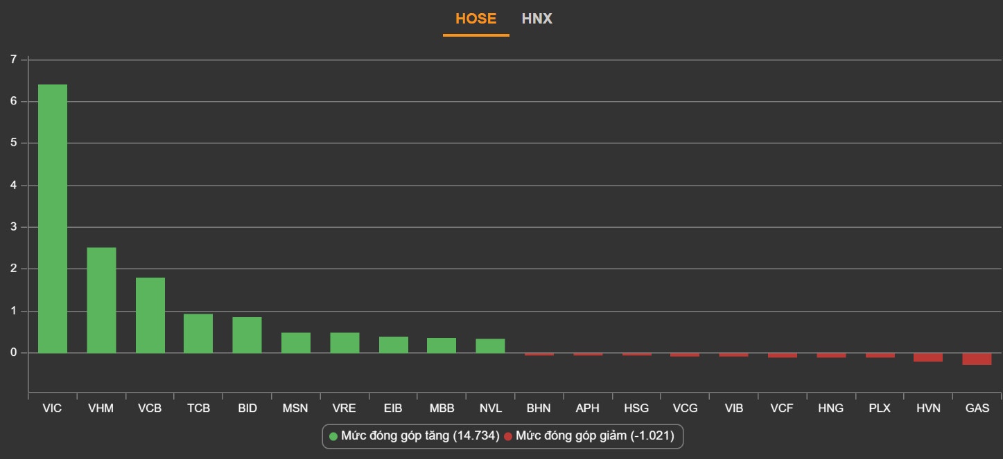Click the red legend dot for decrease

pyautogui.click(x=508, y=436)
